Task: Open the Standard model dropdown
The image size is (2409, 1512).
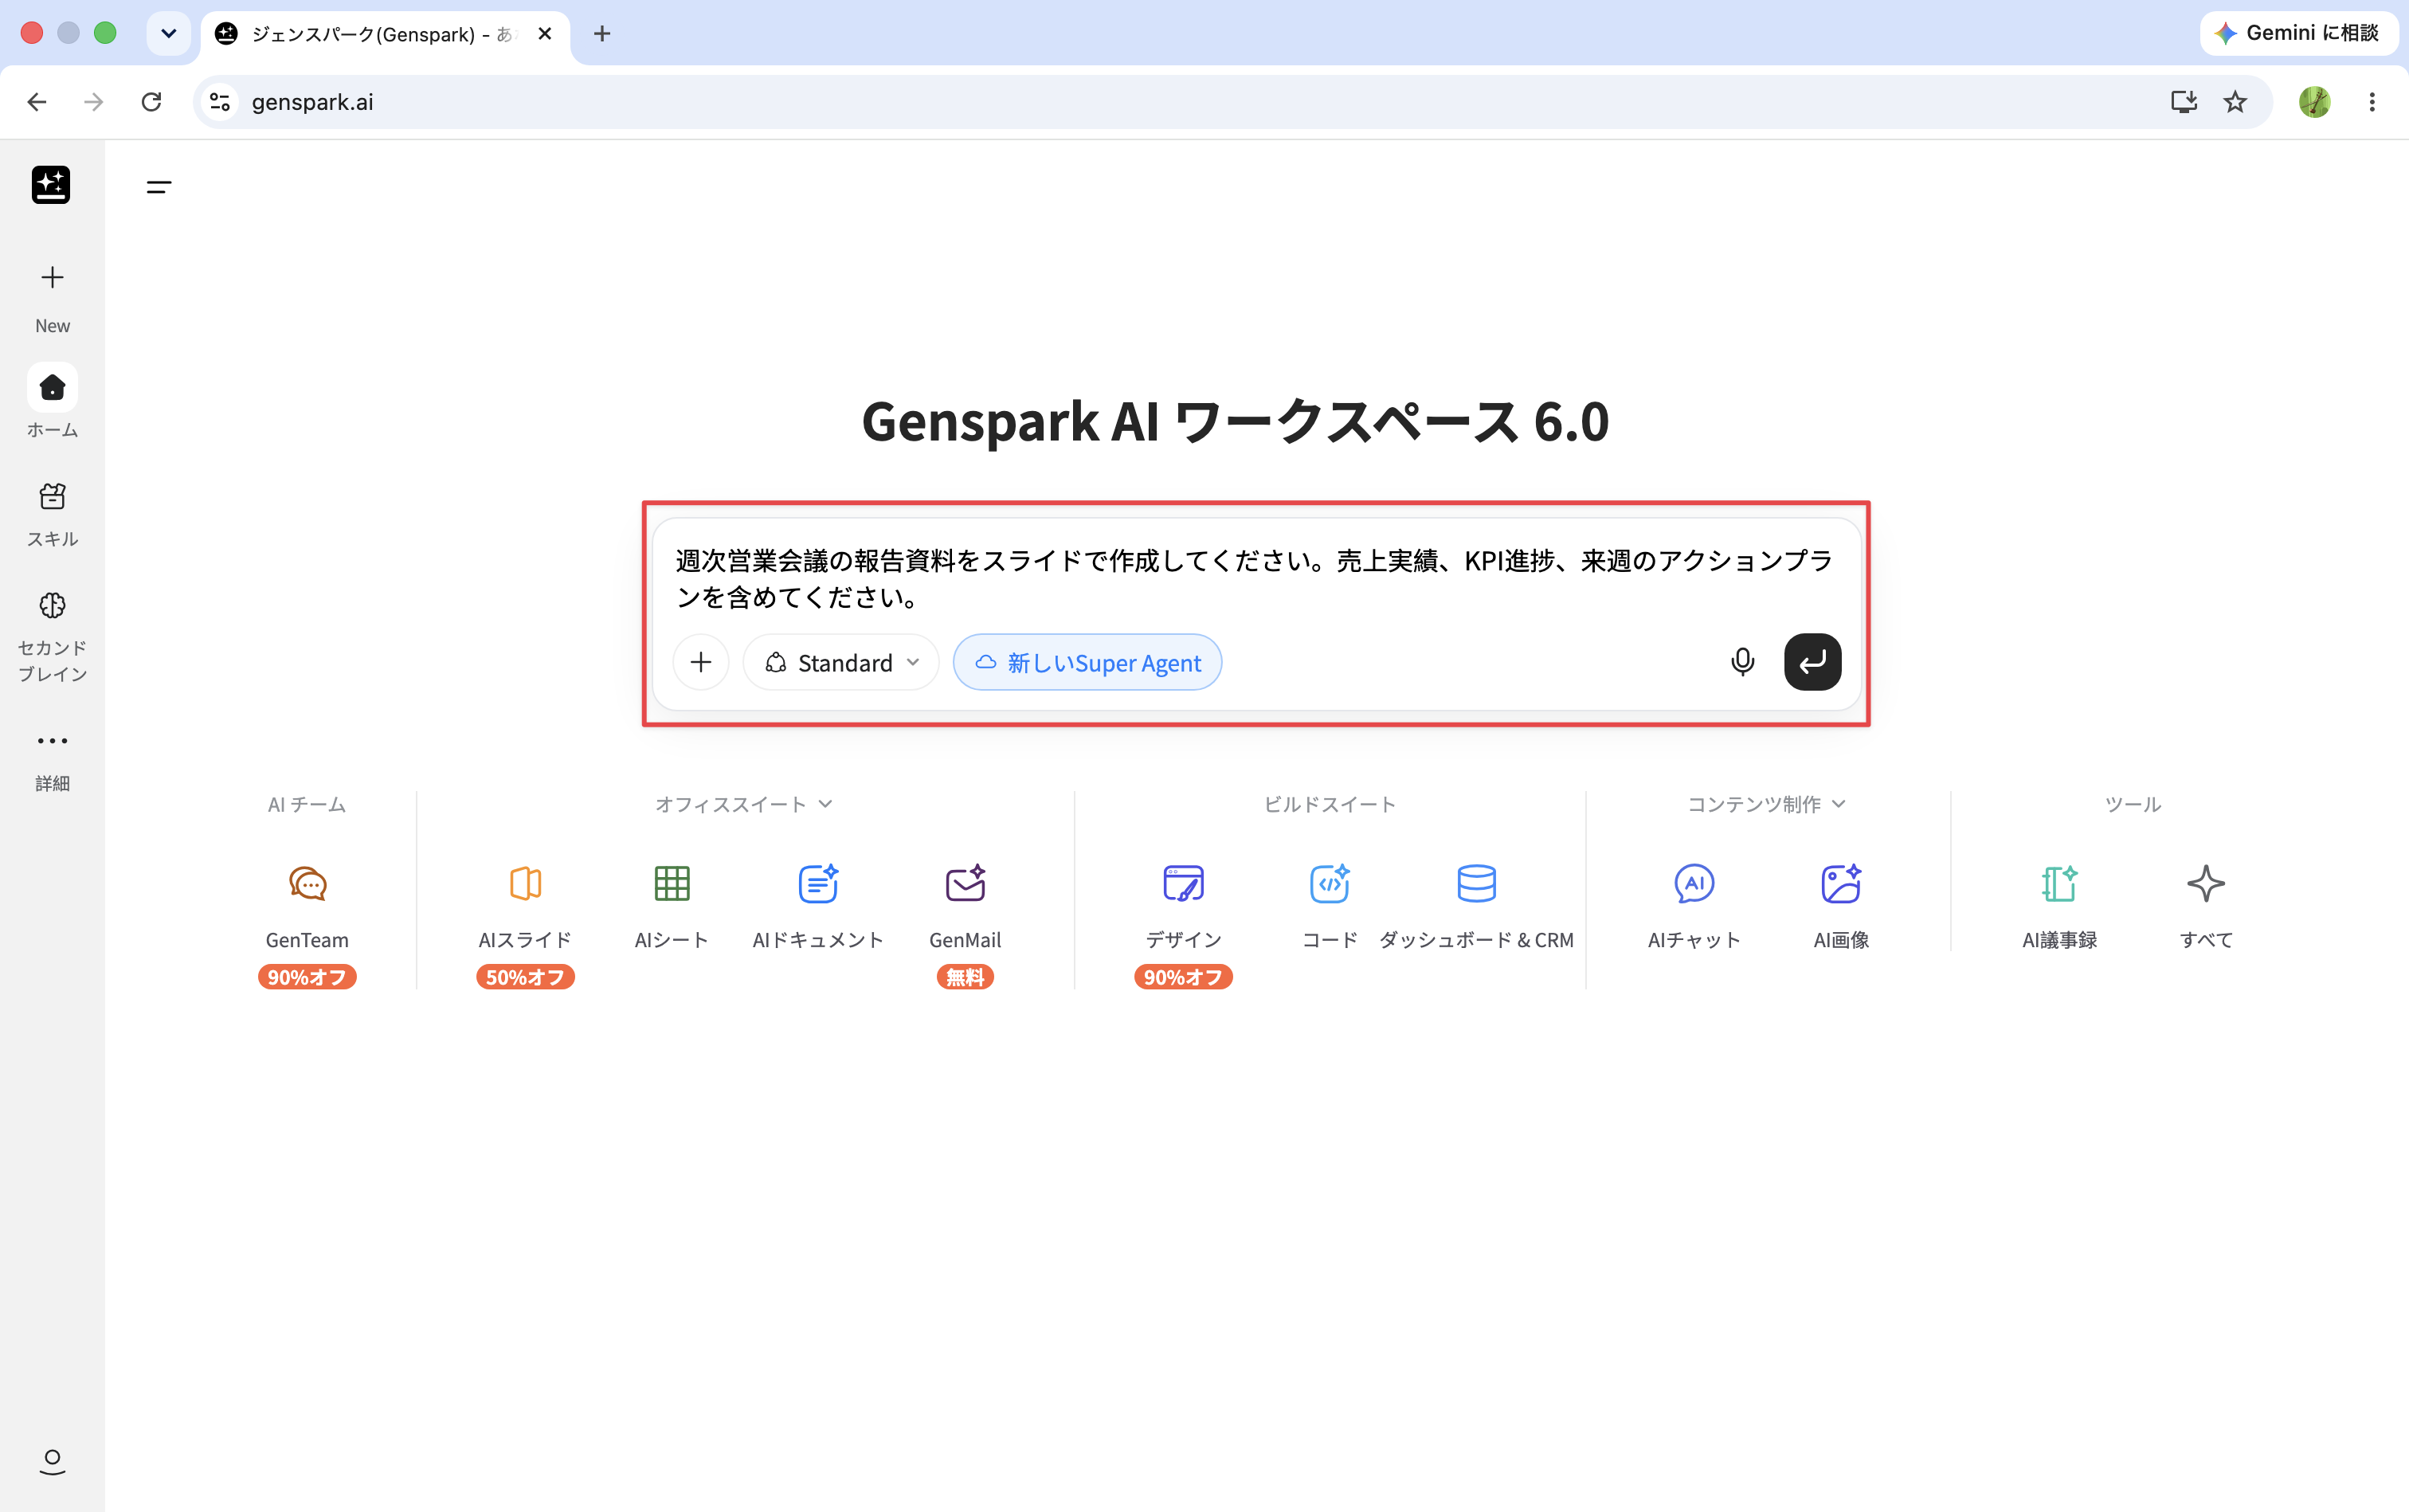Action: click(841, 662)
